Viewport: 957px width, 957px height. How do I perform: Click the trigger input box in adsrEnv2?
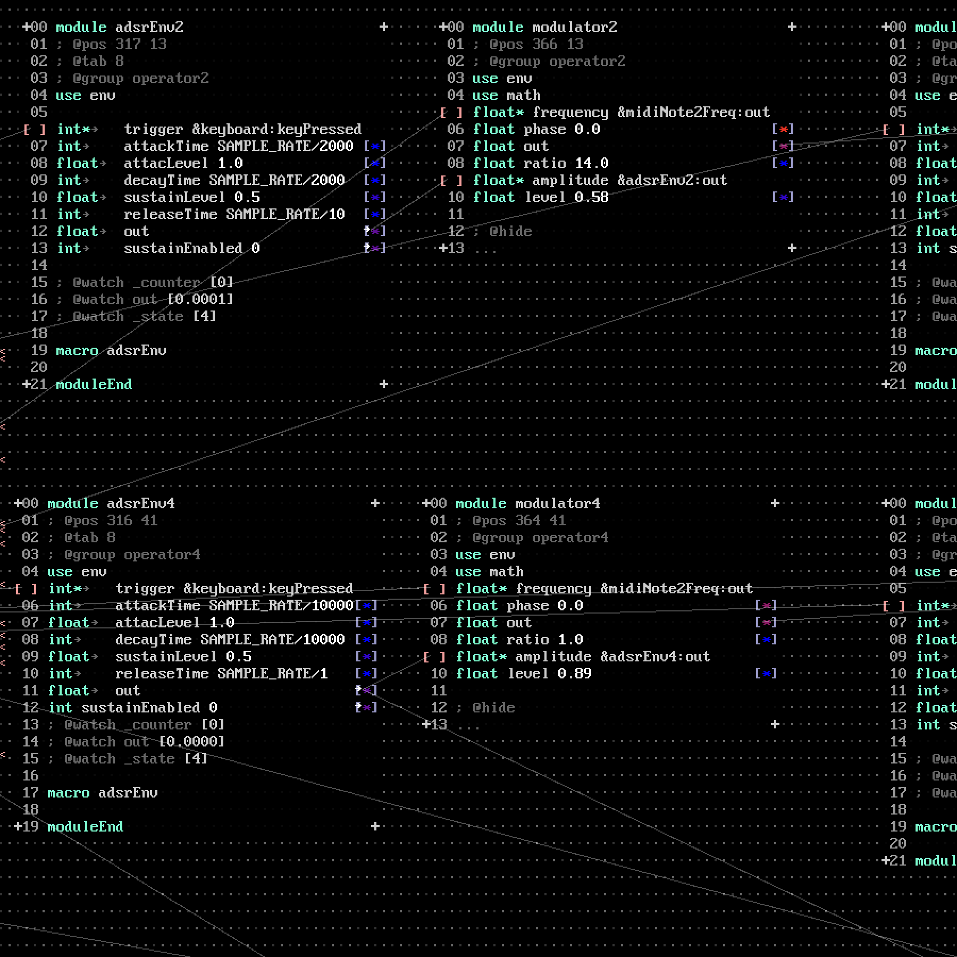(35, 129)
